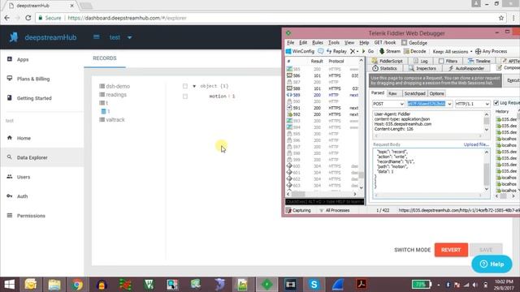The image size is (520, 292).
Task: Open the AutoResponder tab
Action: tap(466, 68)
